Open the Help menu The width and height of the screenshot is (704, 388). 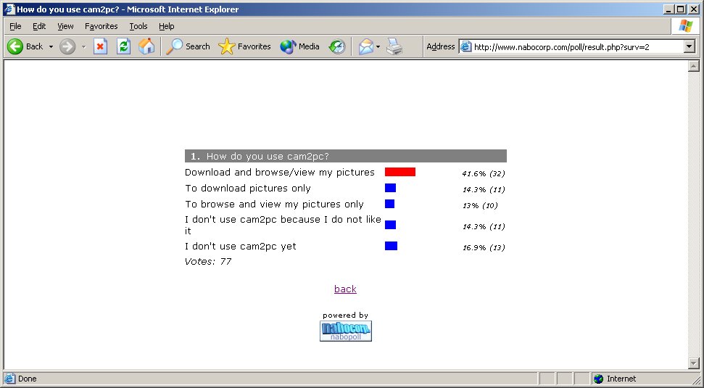pyautogui.click(x=166, y=26)
